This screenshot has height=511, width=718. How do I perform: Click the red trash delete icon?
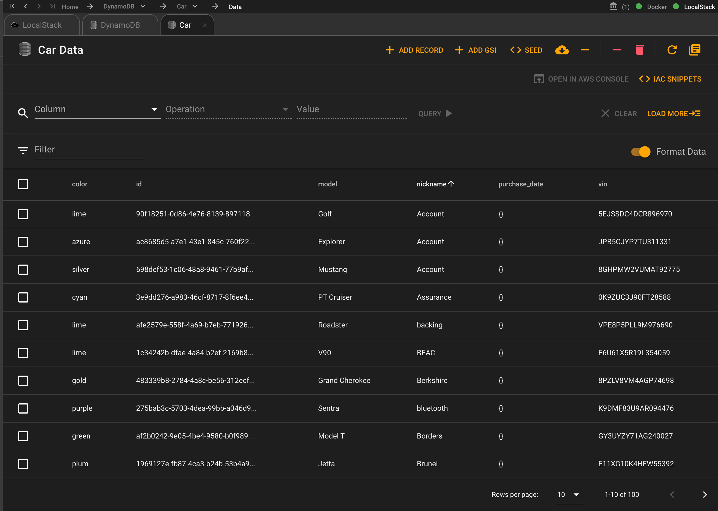tap(639, 50)
